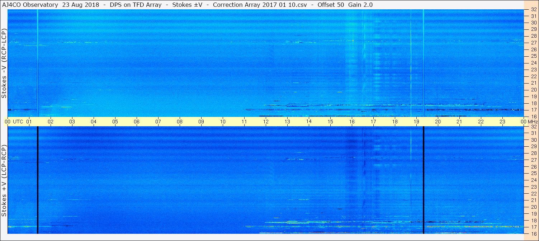Click the 16 MHz label of the Stokes -V panel
The width and height of the screenshot is (539, 241).
coord(533,116)
